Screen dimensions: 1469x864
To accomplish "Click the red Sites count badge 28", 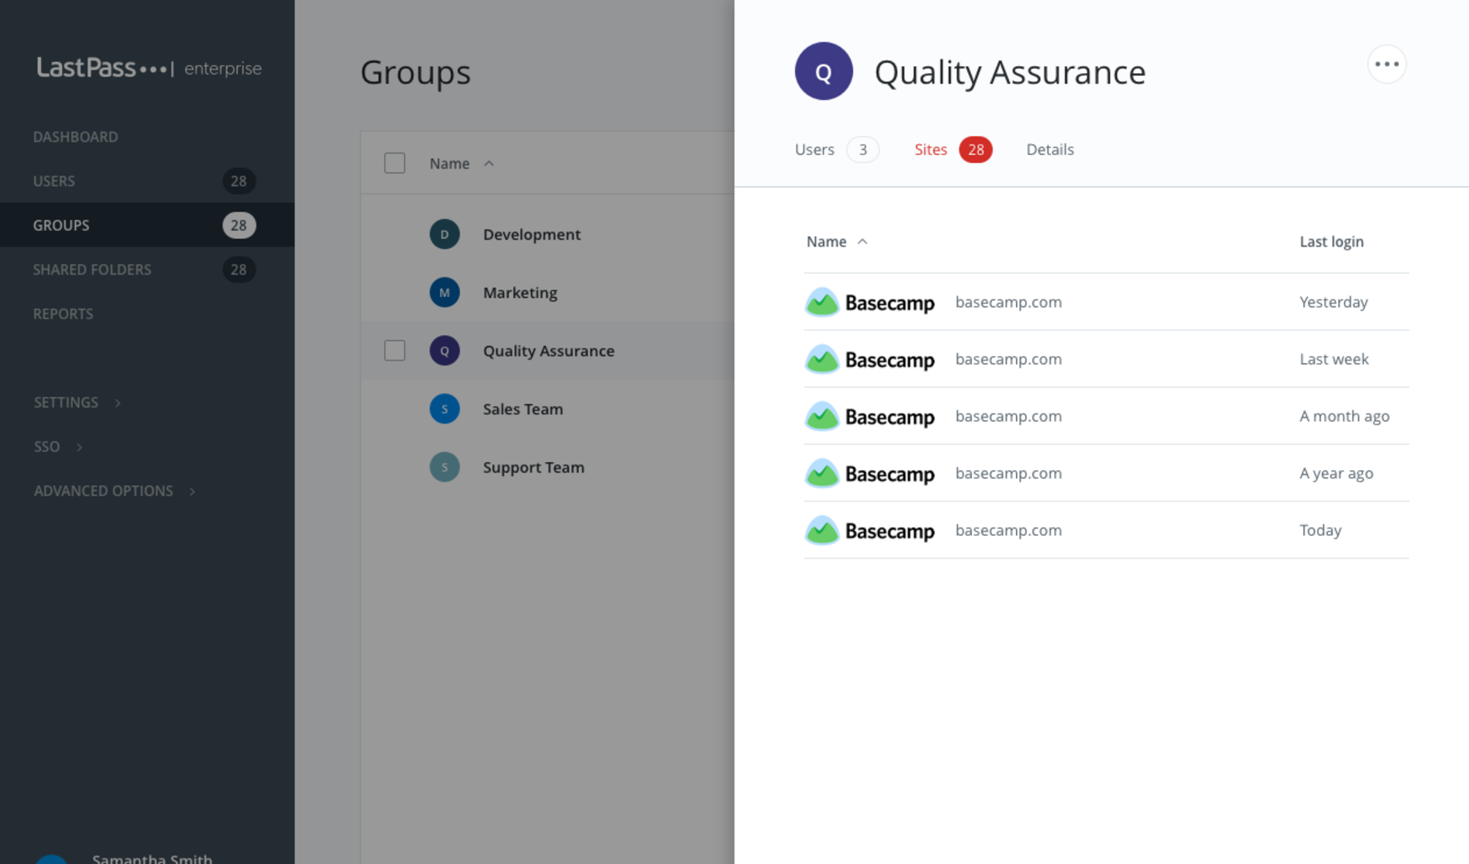I will point(976,150).
